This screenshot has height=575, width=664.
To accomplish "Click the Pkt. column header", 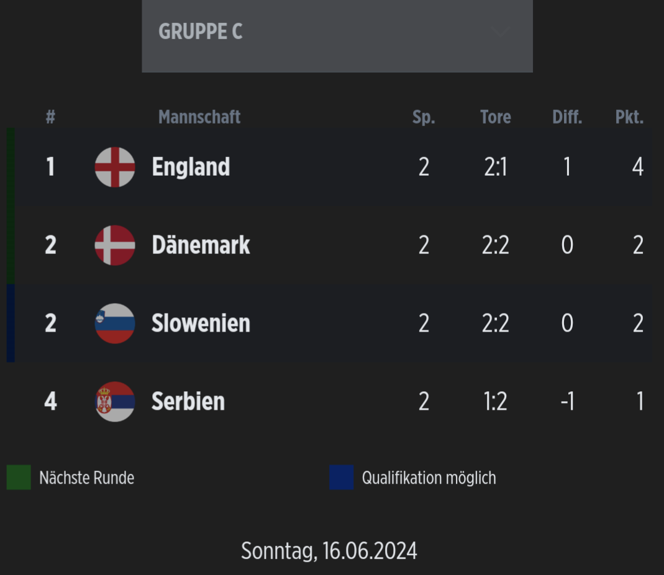I will coord(629,117).
